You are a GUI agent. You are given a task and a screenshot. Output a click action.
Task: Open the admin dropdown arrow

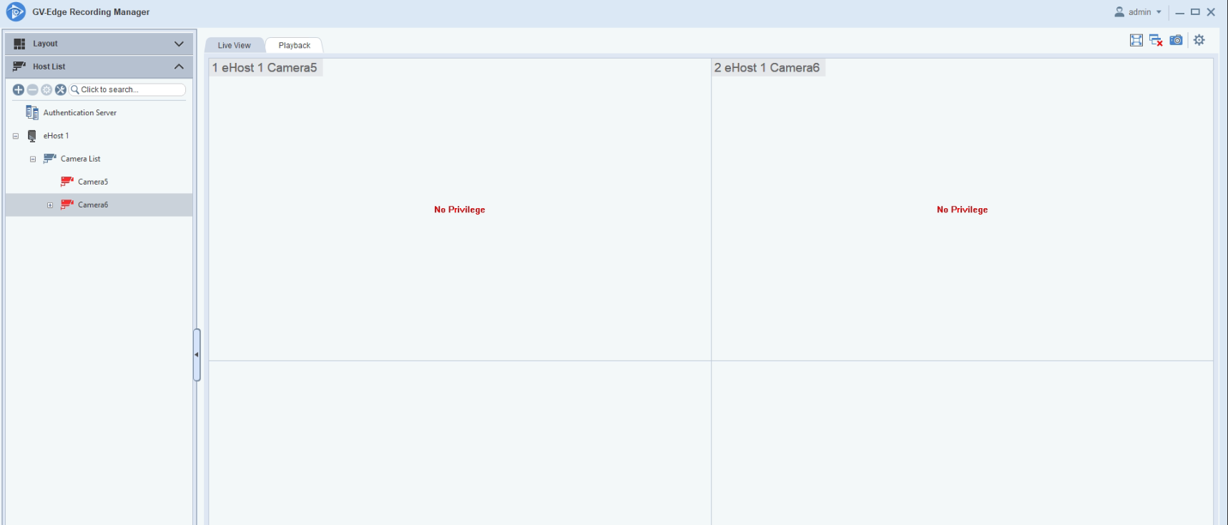(1159, 12)
